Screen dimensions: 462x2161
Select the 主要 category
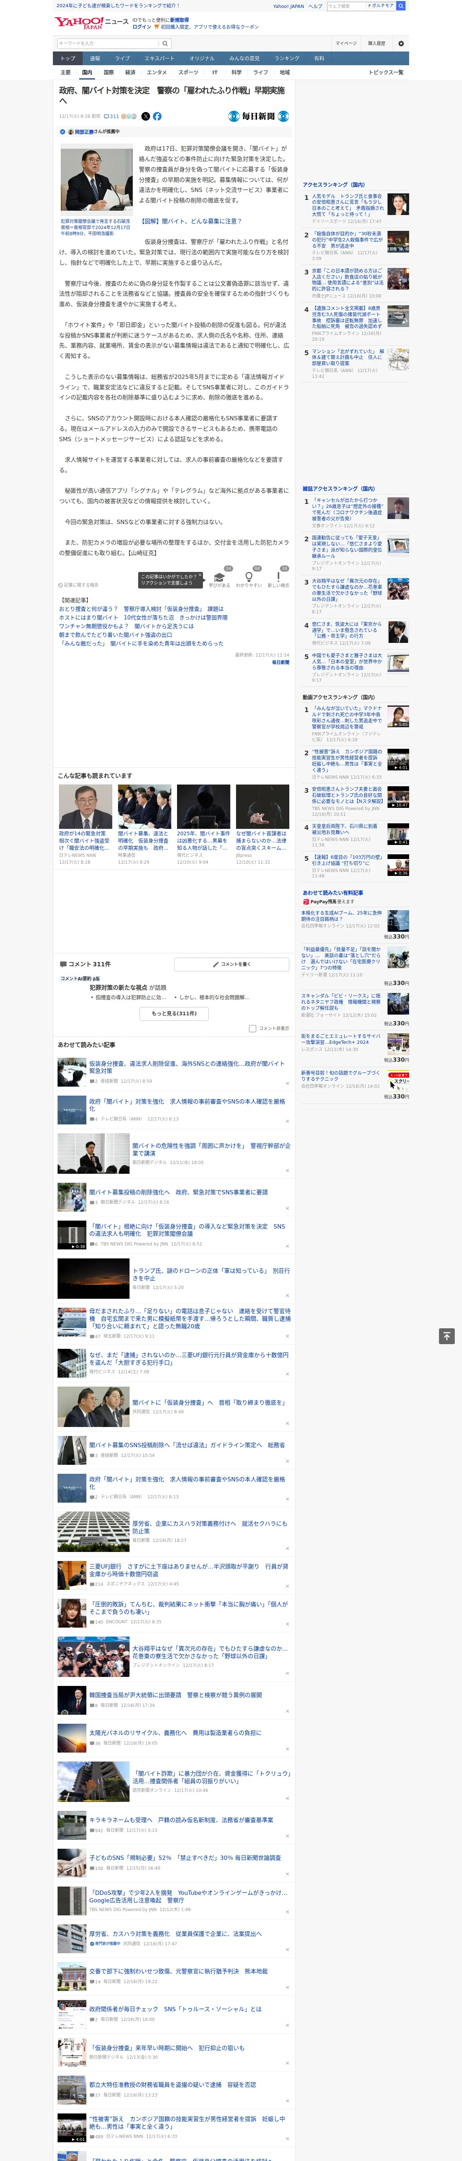click(65, 72)
